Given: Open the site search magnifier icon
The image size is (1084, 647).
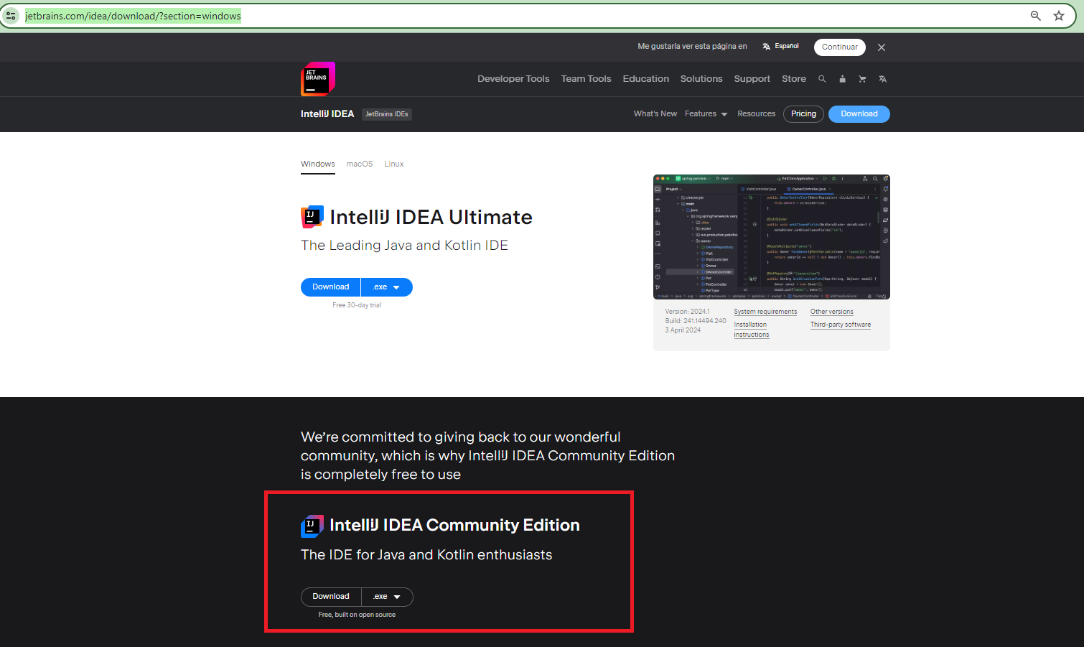Looking at the screenshot, I should coord(822,79).
